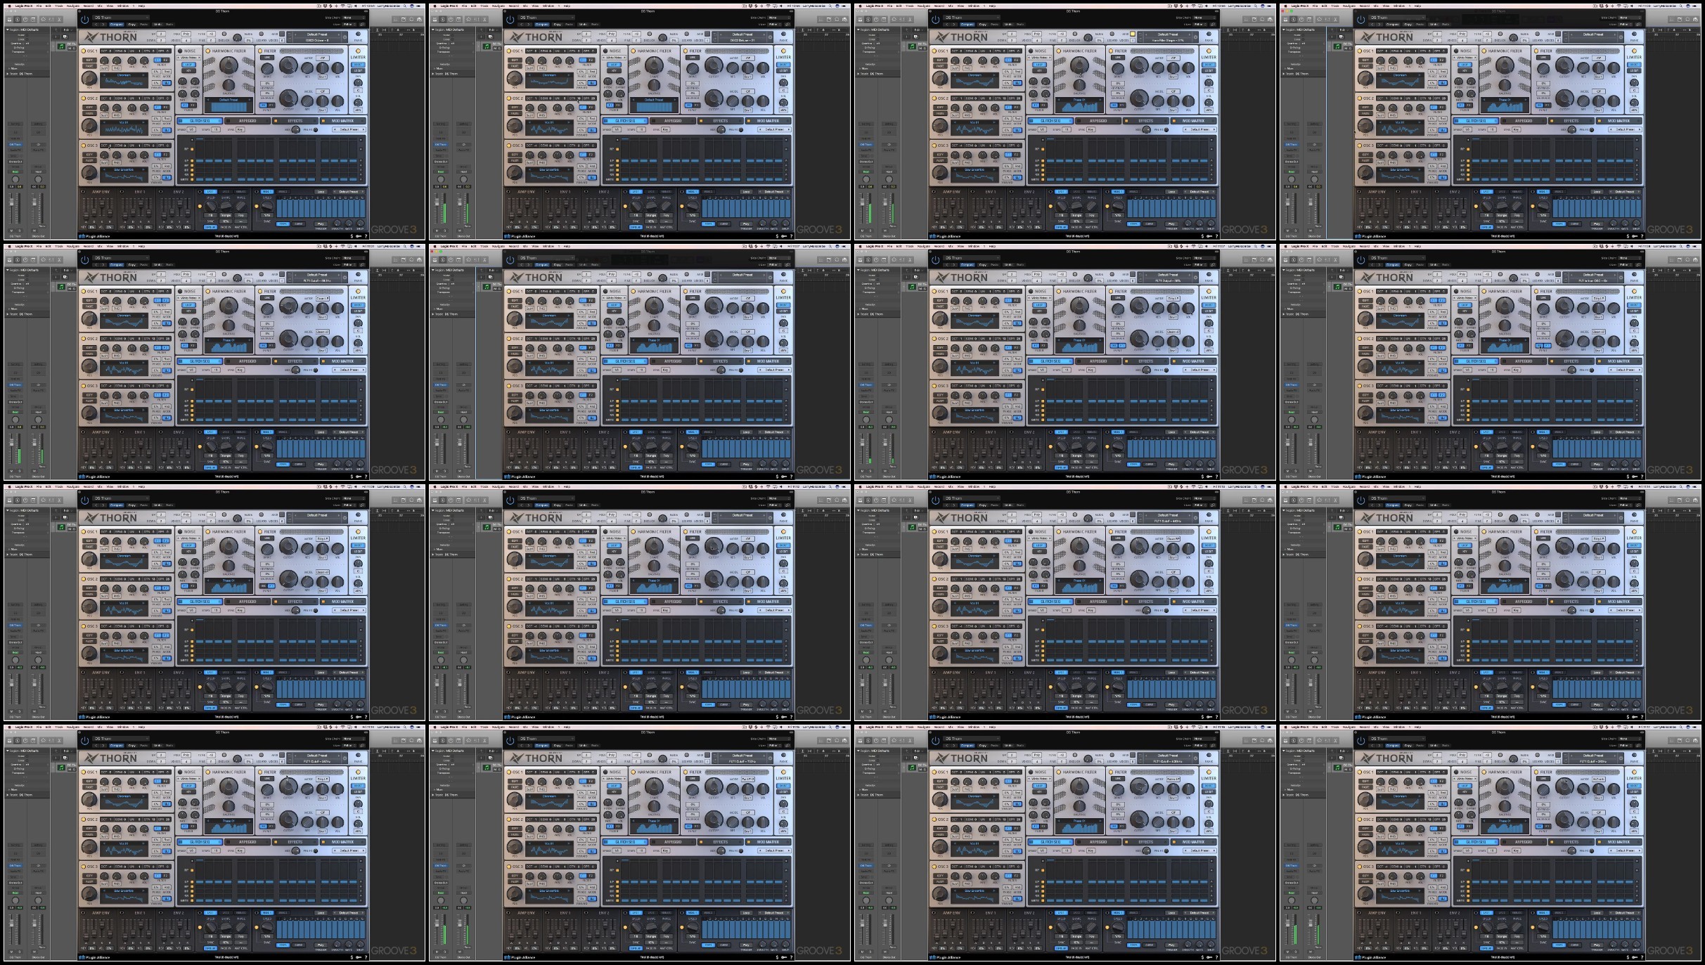Screen dimensions: 1705x965
Task: In the 240Hz frame, open the HiComb mode dropdown
Action: pos(1599,779)
